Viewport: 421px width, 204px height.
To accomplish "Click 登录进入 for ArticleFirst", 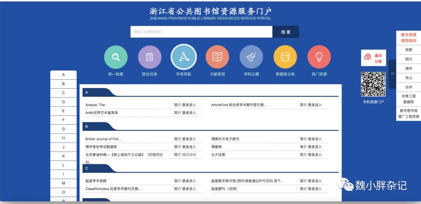I will point(315,105).
